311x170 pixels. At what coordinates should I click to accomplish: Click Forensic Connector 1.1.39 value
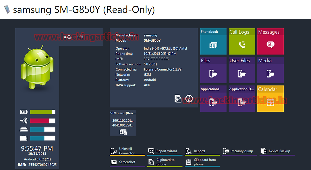(162, 69)
